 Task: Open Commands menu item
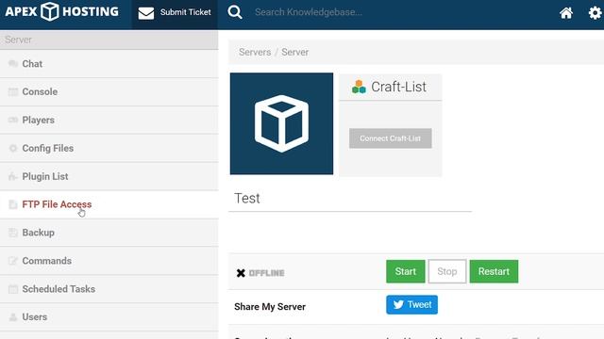[109, 261]
